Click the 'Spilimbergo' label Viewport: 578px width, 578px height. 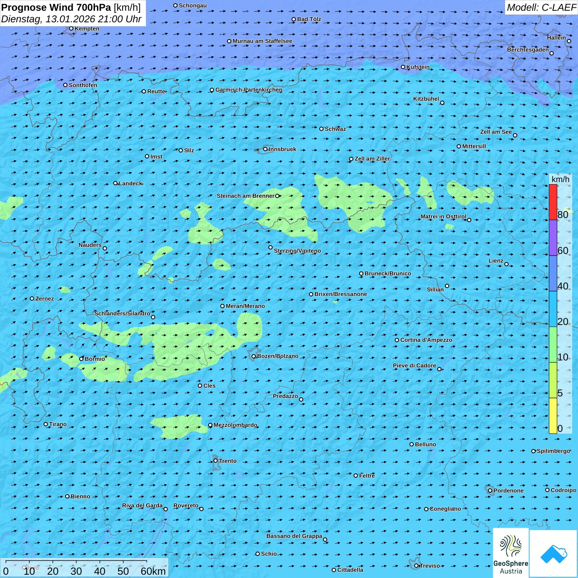553,451
